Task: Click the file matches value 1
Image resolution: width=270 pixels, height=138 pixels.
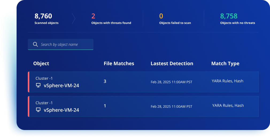Action: (x=105, y=106)
